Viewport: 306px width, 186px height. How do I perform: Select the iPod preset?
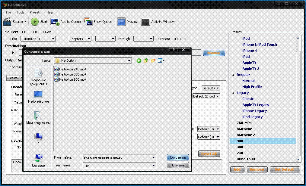click(x=246, y=39)
